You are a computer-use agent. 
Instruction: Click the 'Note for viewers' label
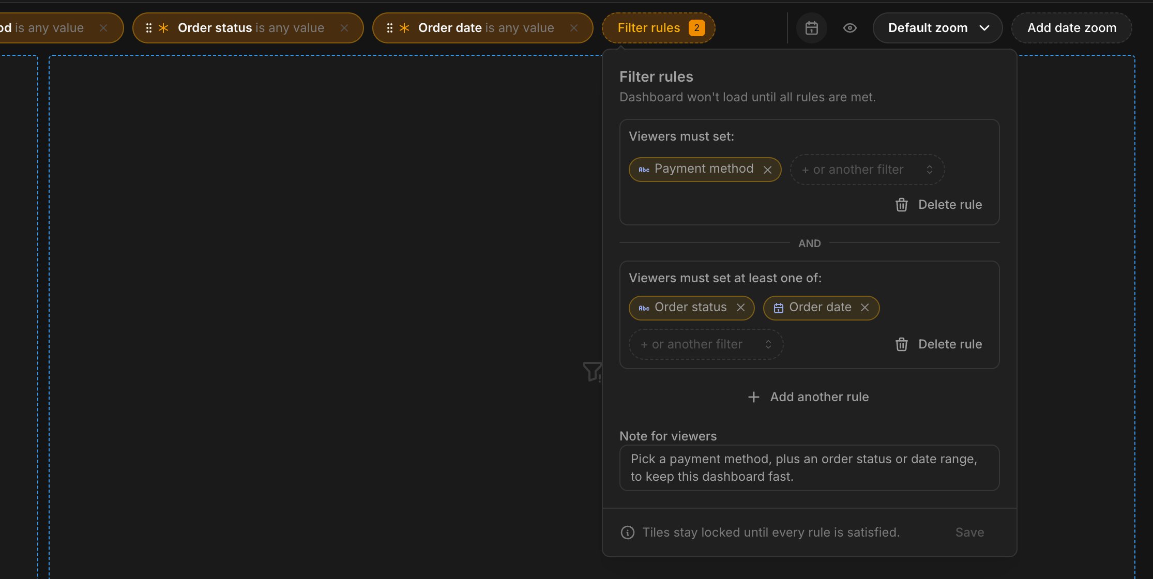[668, 436]
